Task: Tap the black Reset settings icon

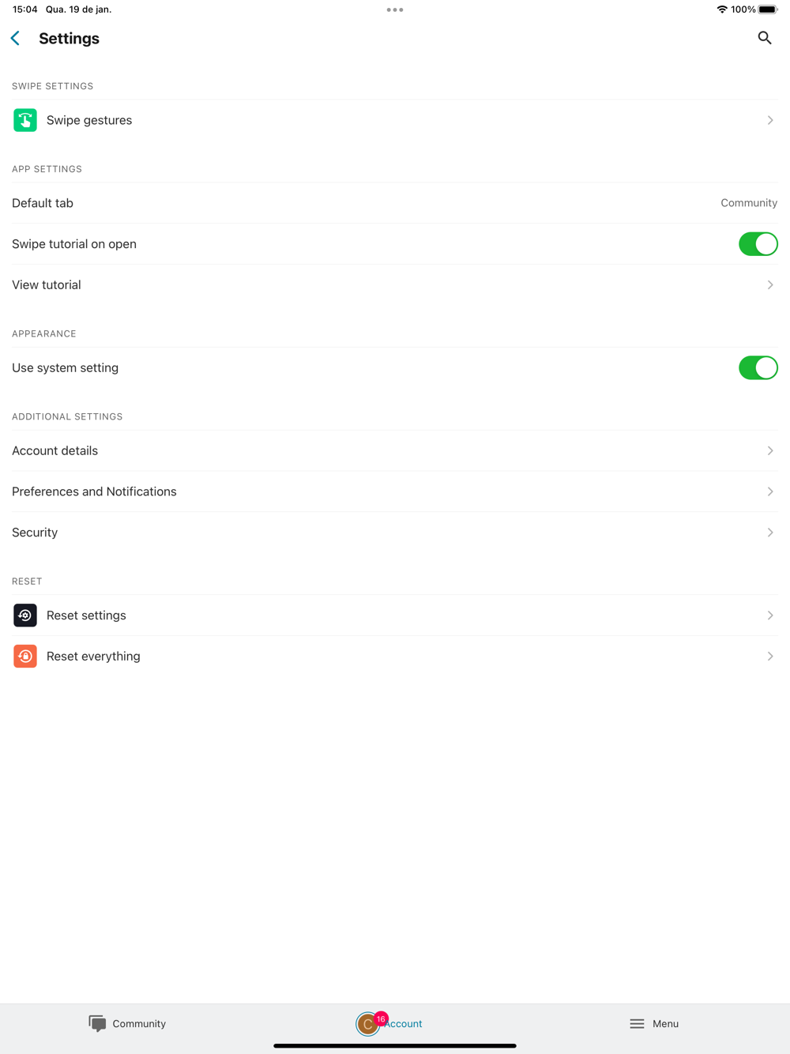Action: pos(25,615)
